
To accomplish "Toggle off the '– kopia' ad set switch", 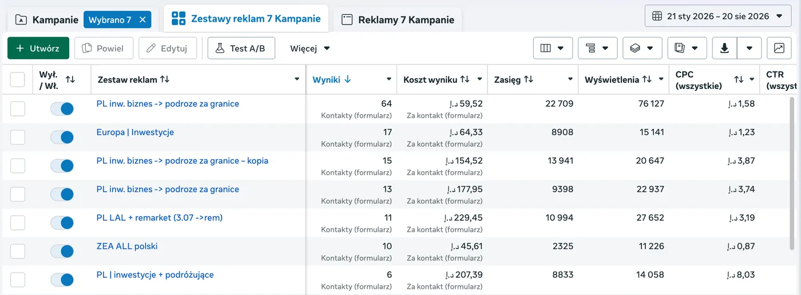I will coord(62,165).
